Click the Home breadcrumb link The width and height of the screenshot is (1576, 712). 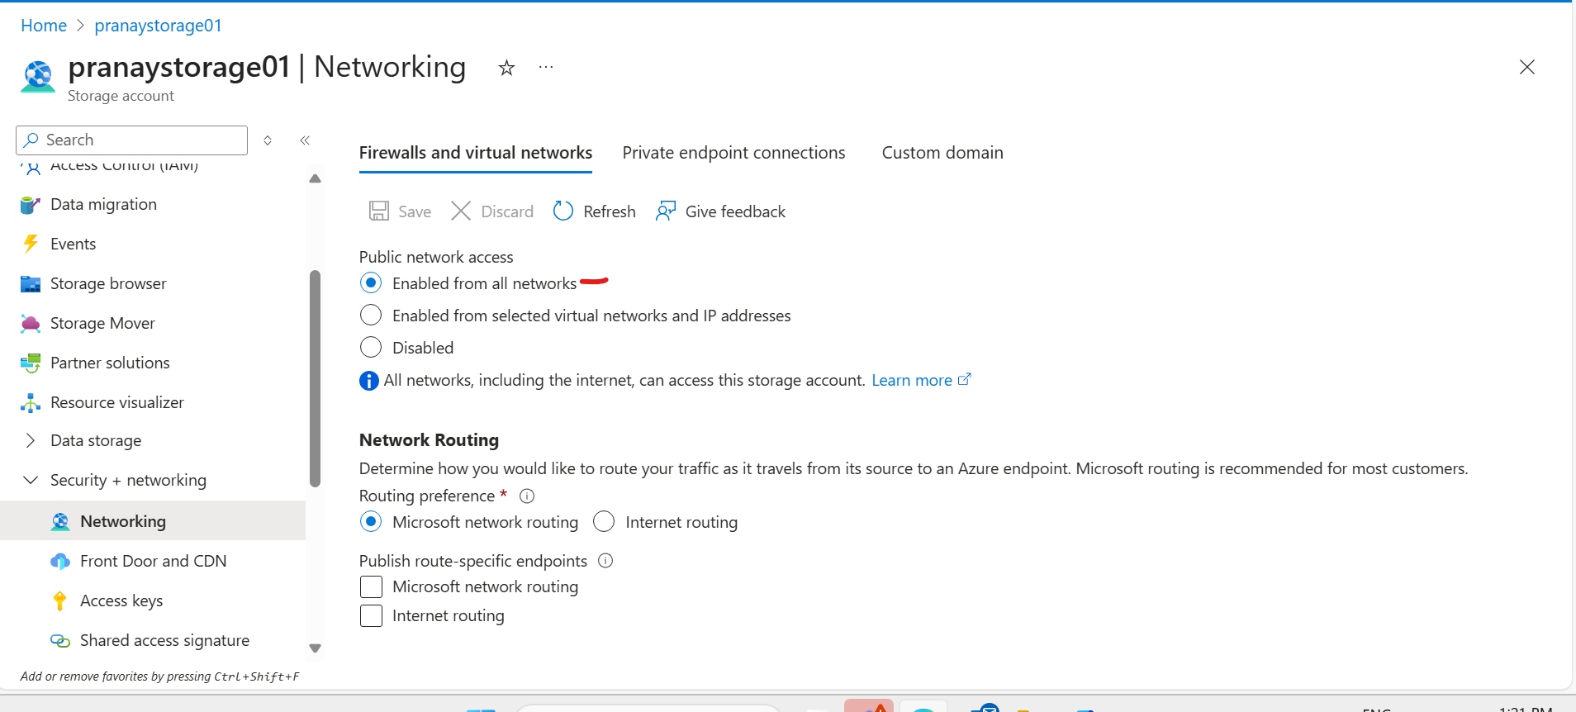[x=44, y=26]
